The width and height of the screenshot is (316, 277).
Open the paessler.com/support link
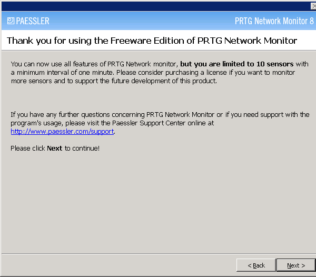(x=62, y=132)
